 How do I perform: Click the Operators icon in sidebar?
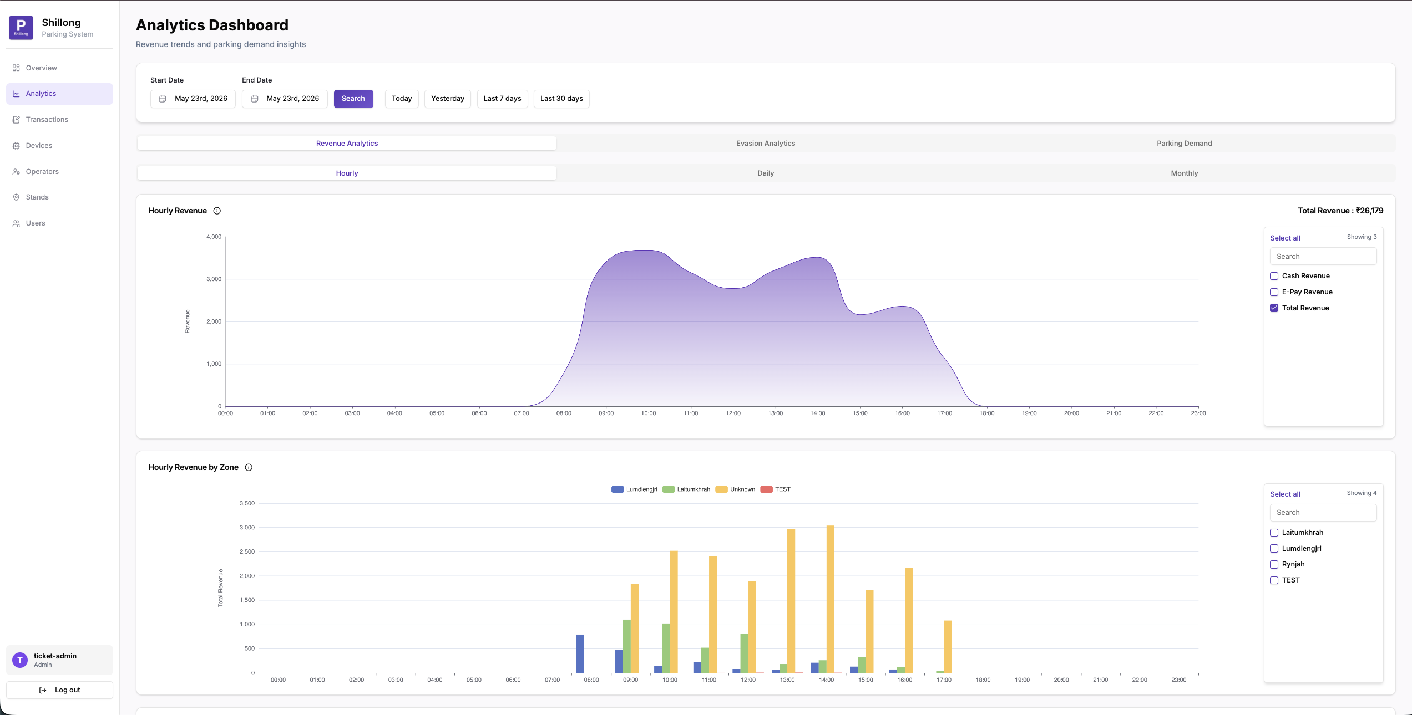click(16, 172)
